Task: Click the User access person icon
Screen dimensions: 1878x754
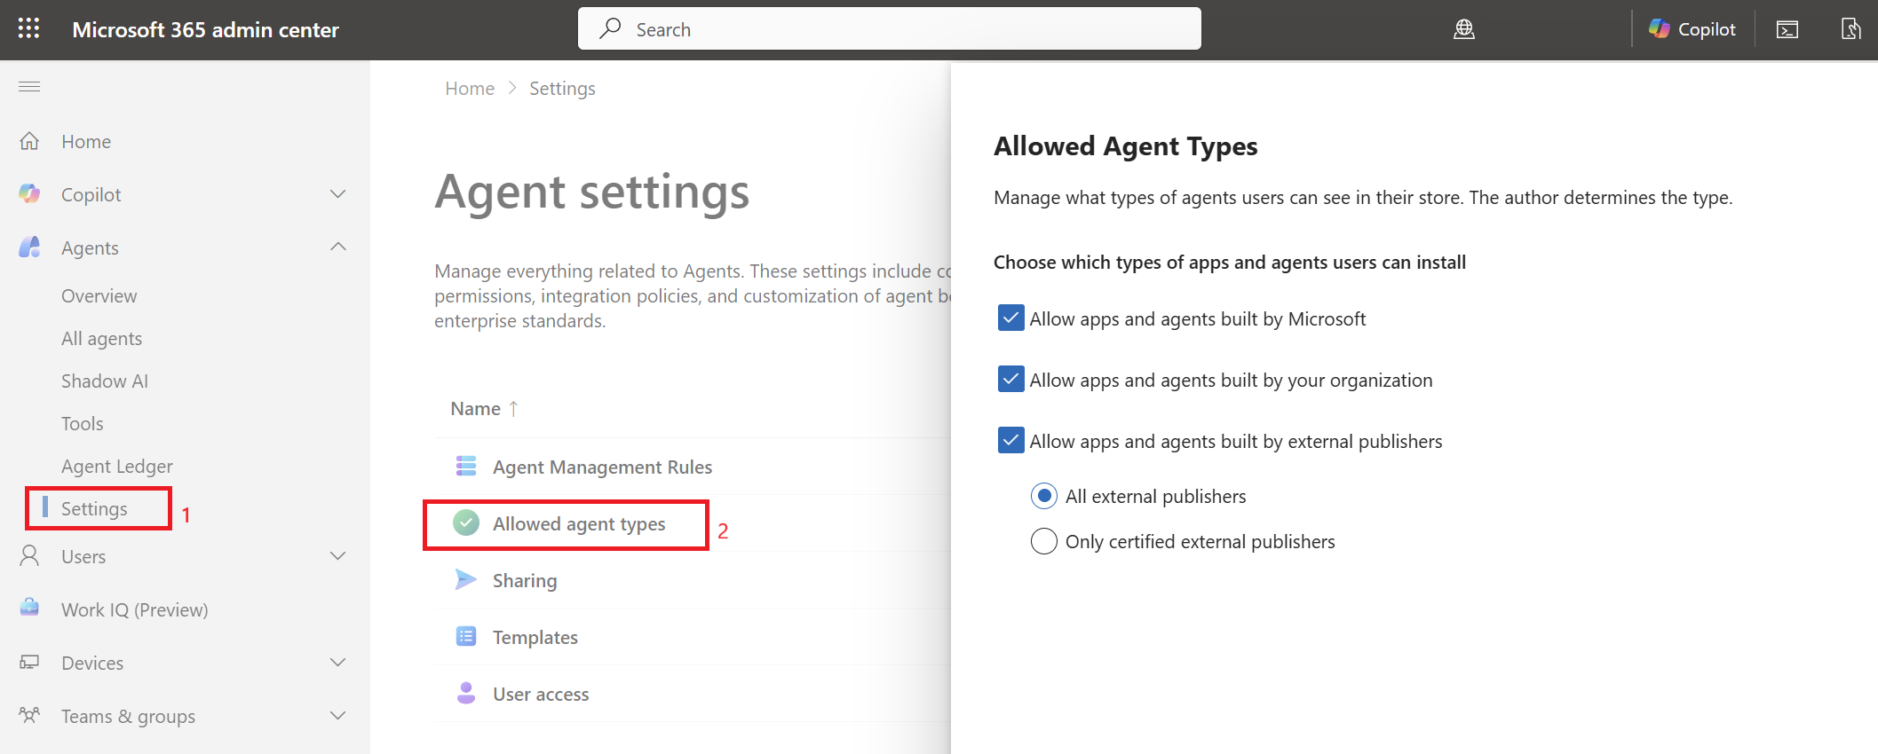Action: [x=466, y=693]
